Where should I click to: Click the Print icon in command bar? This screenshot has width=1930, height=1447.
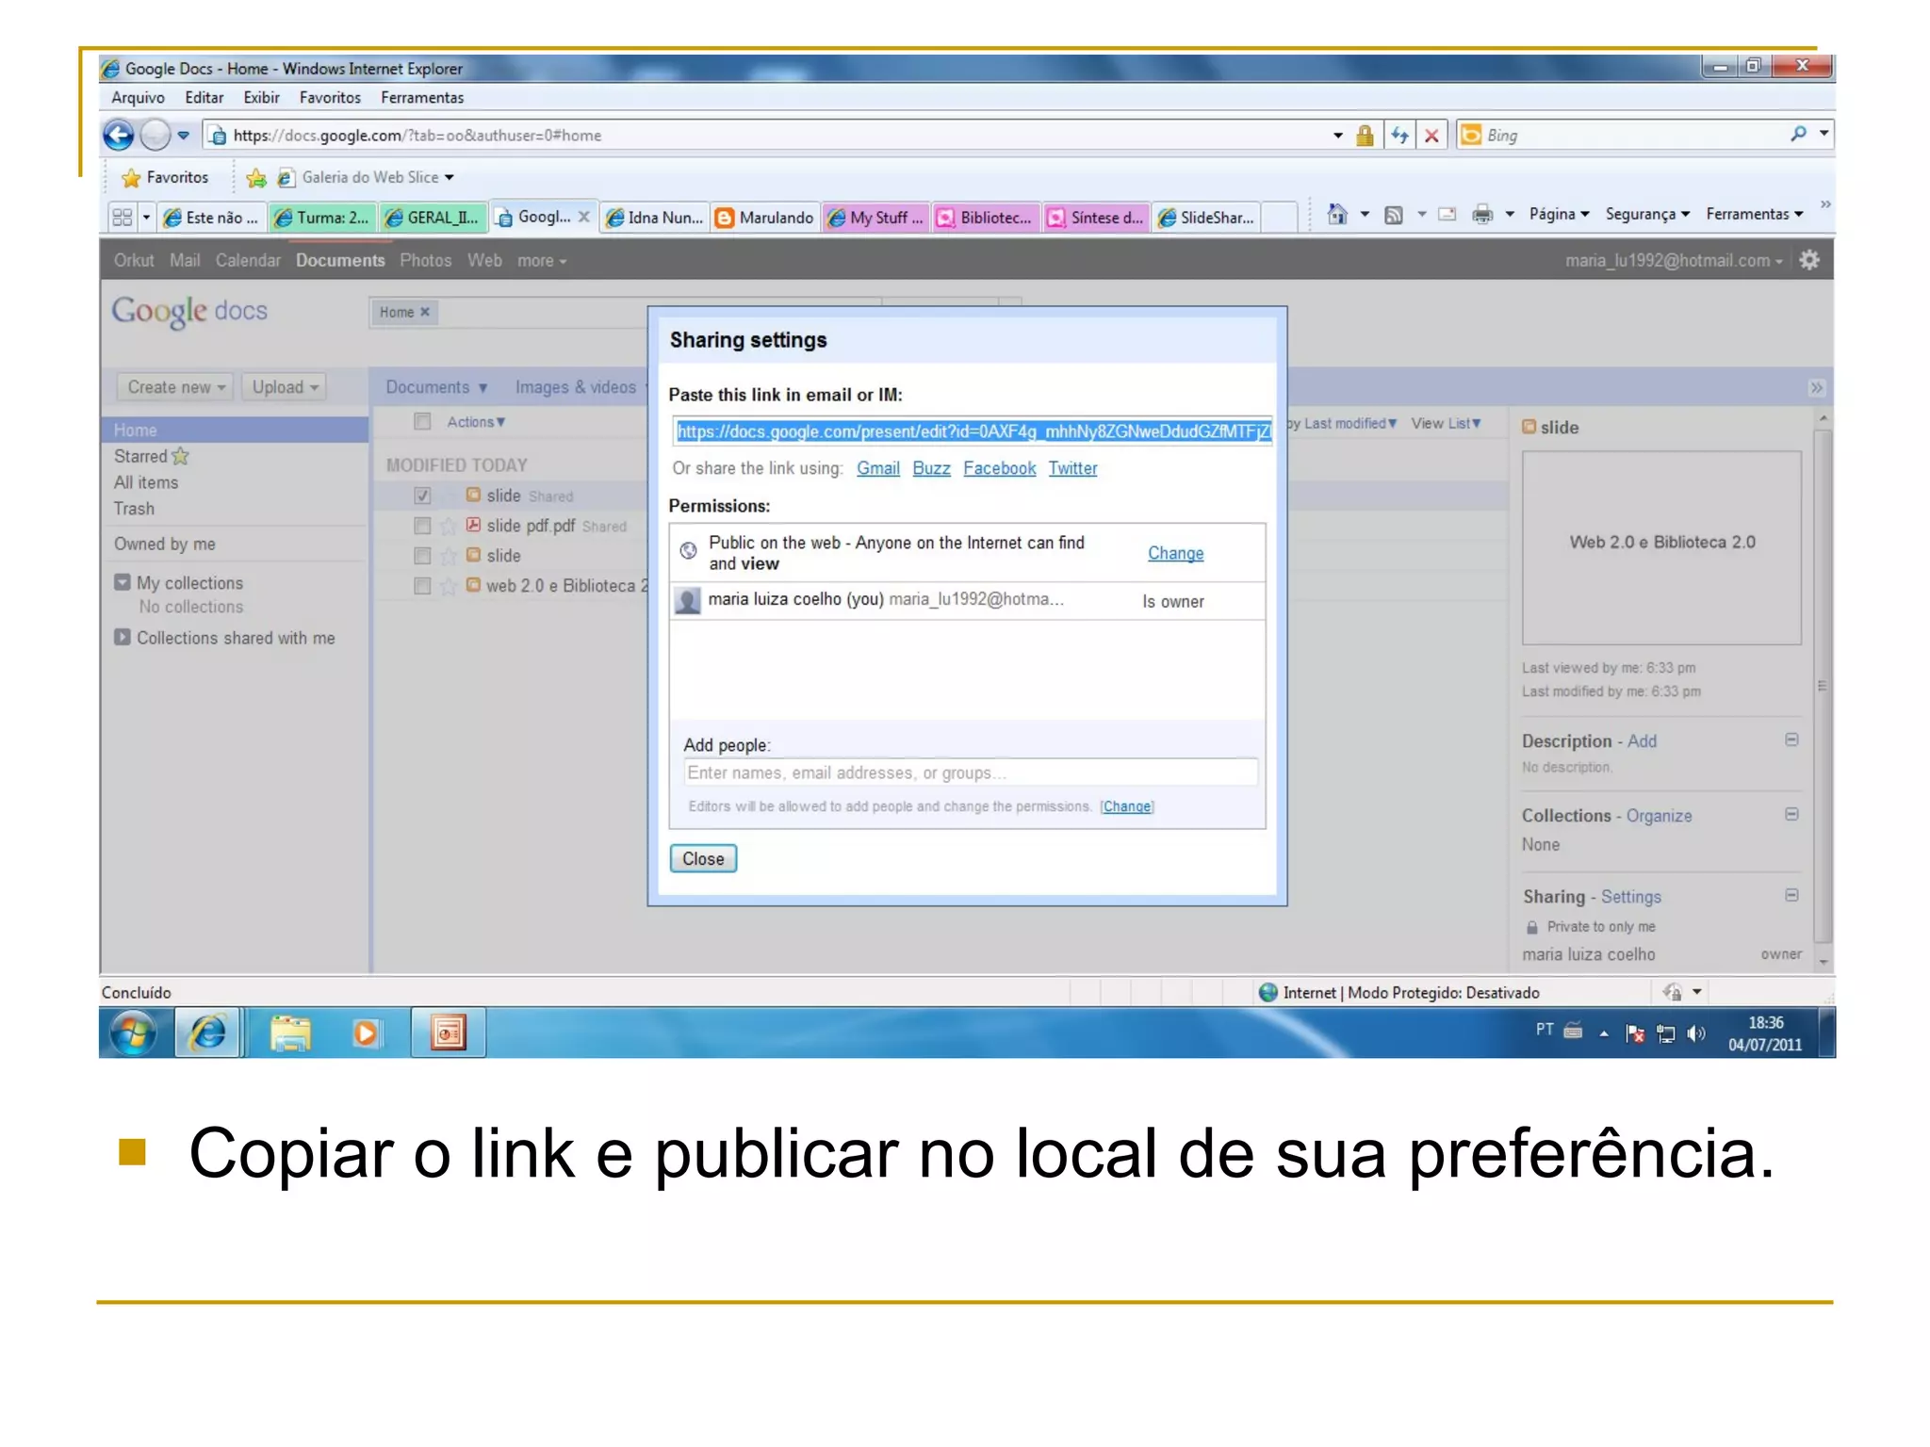(x=1482, y=215)
